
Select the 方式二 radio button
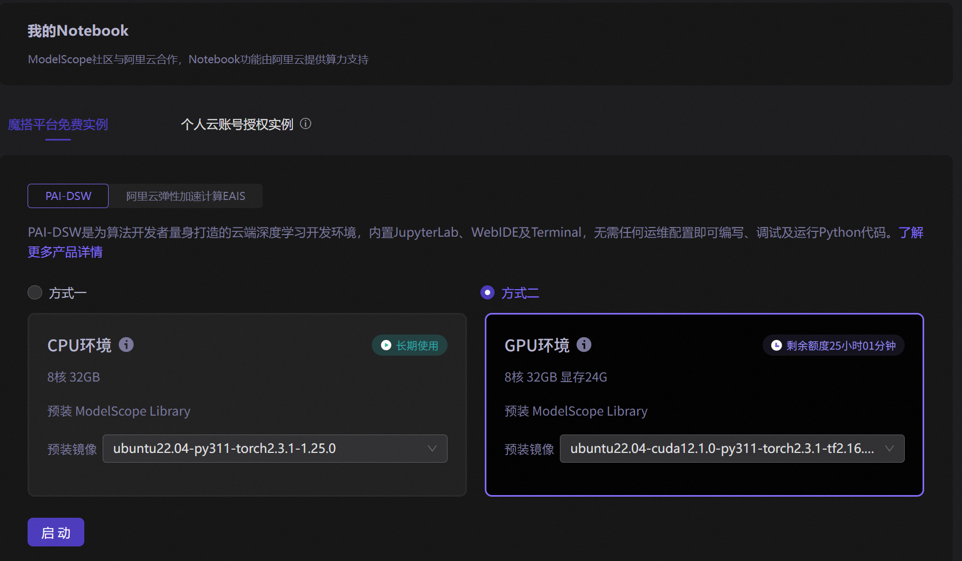click(487, 292)
